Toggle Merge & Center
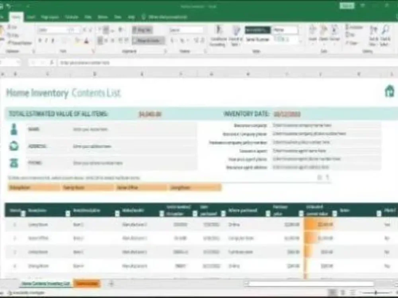Screen dimensions: 398x298 tap(148, 40)
